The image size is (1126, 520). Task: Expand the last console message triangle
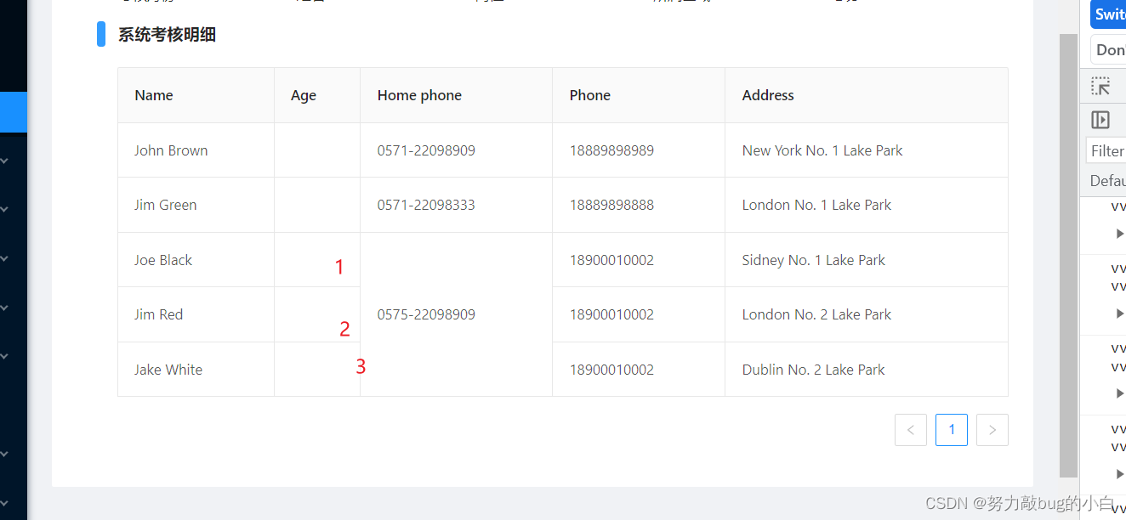point(1120,473)
